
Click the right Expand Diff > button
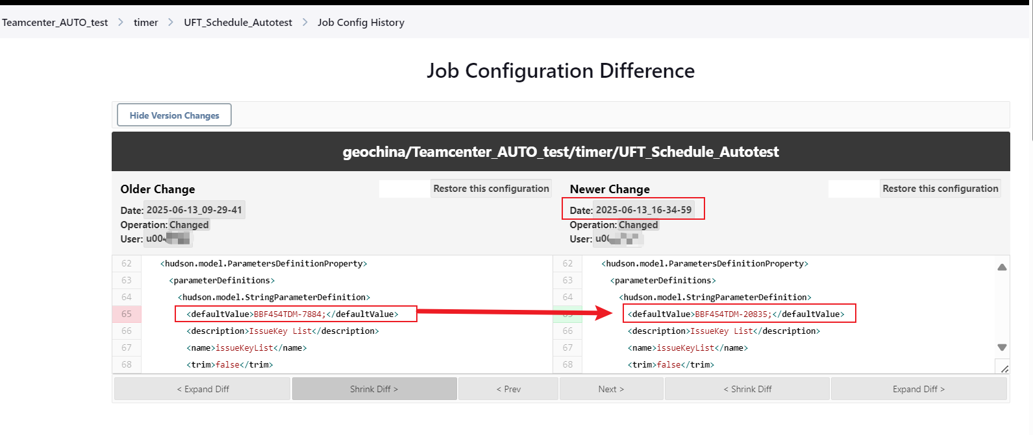click(x=919, y=389)
